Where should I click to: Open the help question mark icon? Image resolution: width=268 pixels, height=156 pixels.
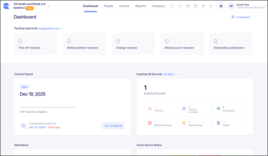[203, 6]
